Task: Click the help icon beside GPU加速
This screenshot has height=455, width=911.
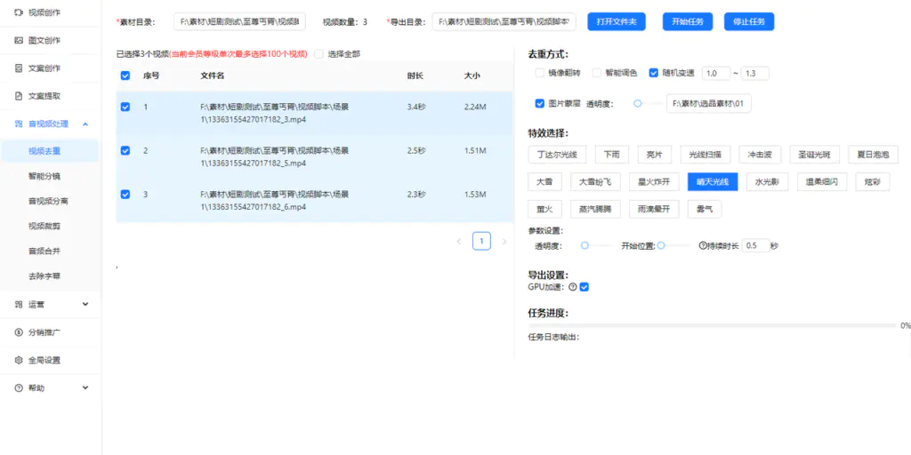Action: [572, 287]
